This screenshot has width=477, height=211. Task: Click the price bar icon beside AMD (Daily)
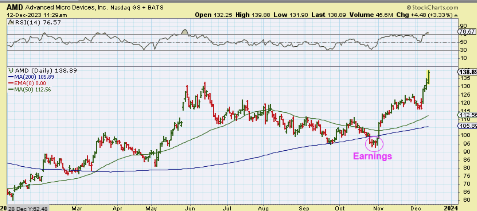coord(11,70)
